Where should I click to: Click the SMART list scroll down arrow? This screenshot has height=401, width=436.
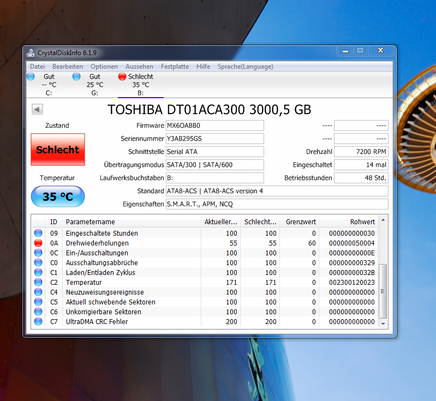click(383, 324)
